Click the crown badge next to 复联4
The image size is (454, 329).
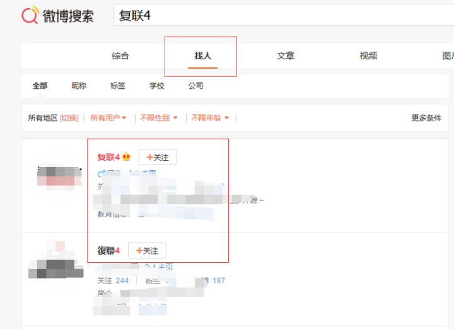(126, 157)
